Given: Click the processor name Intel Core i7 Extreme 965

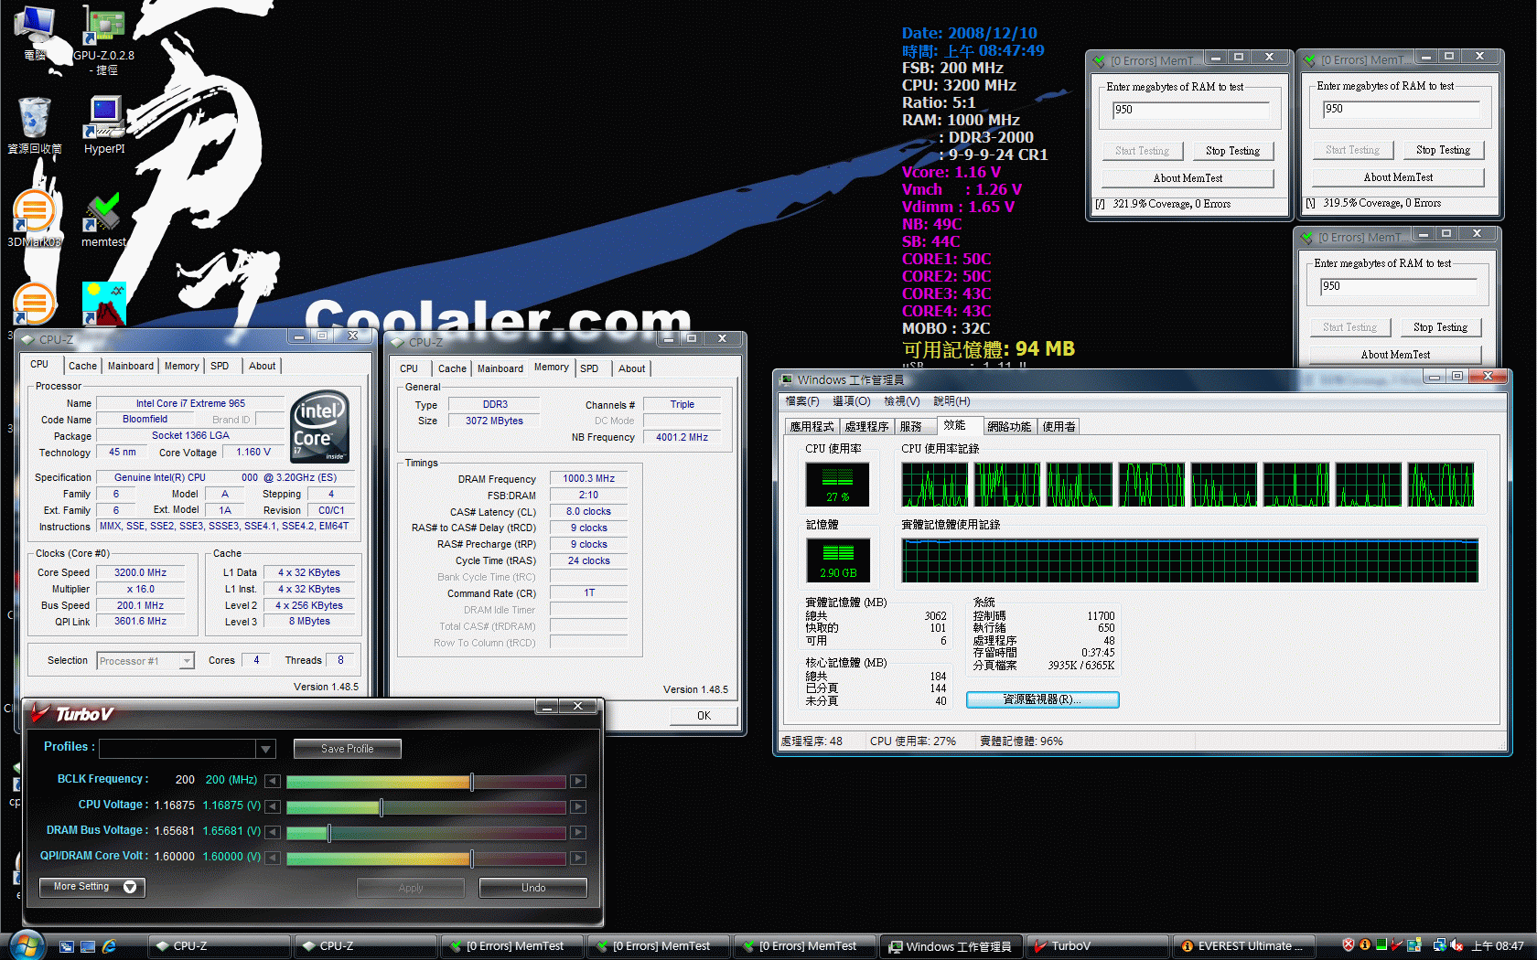Looking at the screenshot, I should pos(190,403).
